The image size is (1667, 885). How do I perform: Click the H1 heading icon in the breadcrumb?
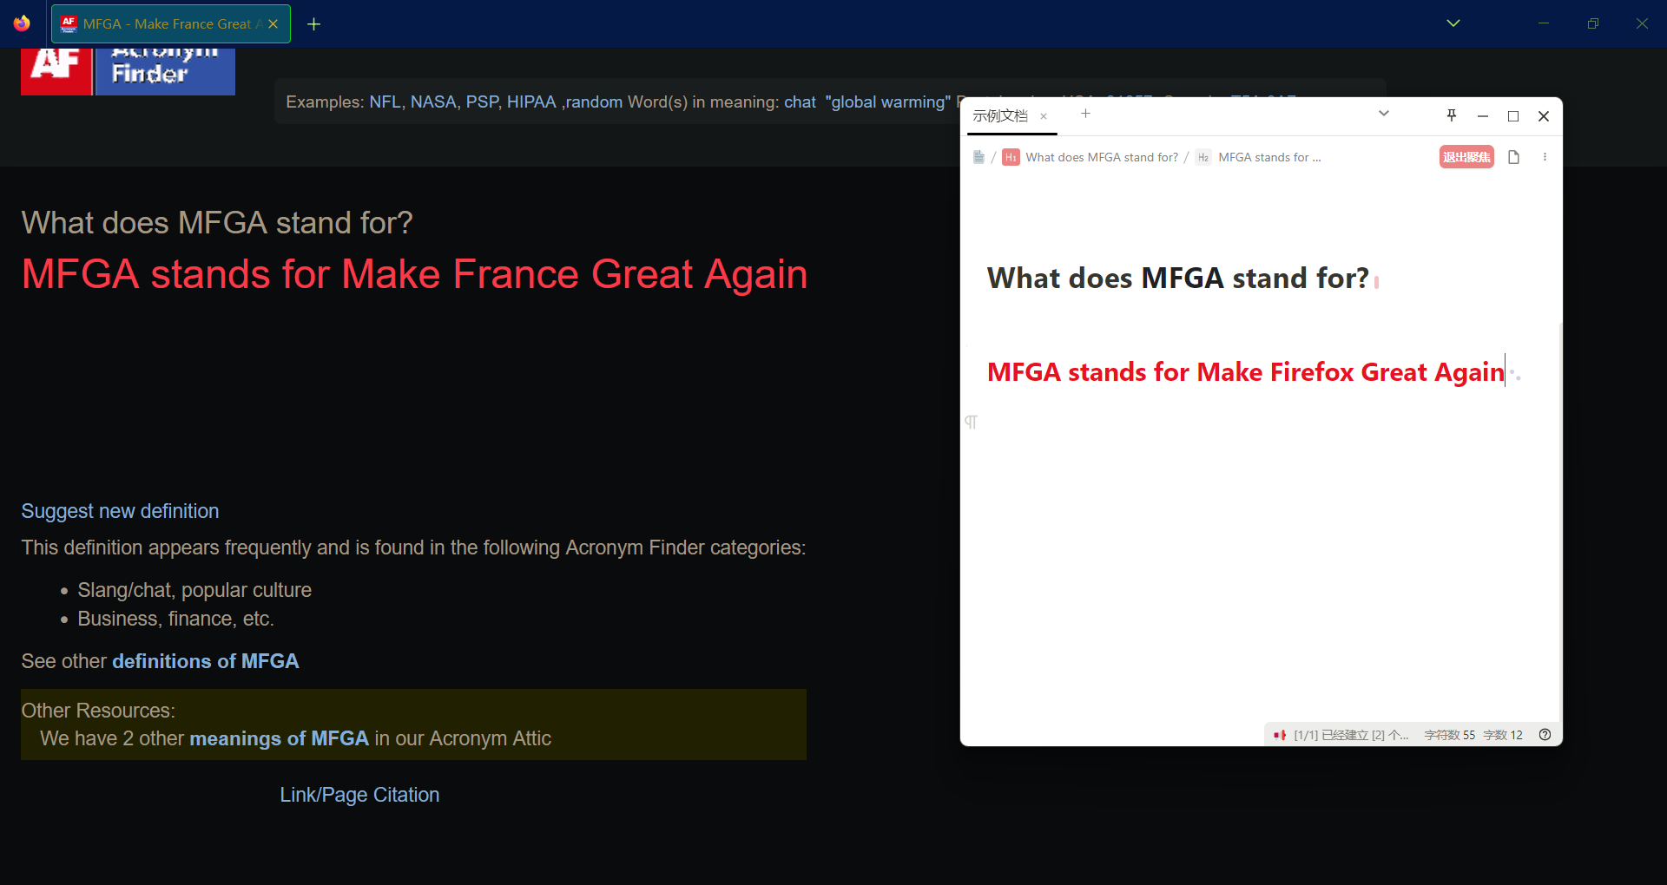1011,157
